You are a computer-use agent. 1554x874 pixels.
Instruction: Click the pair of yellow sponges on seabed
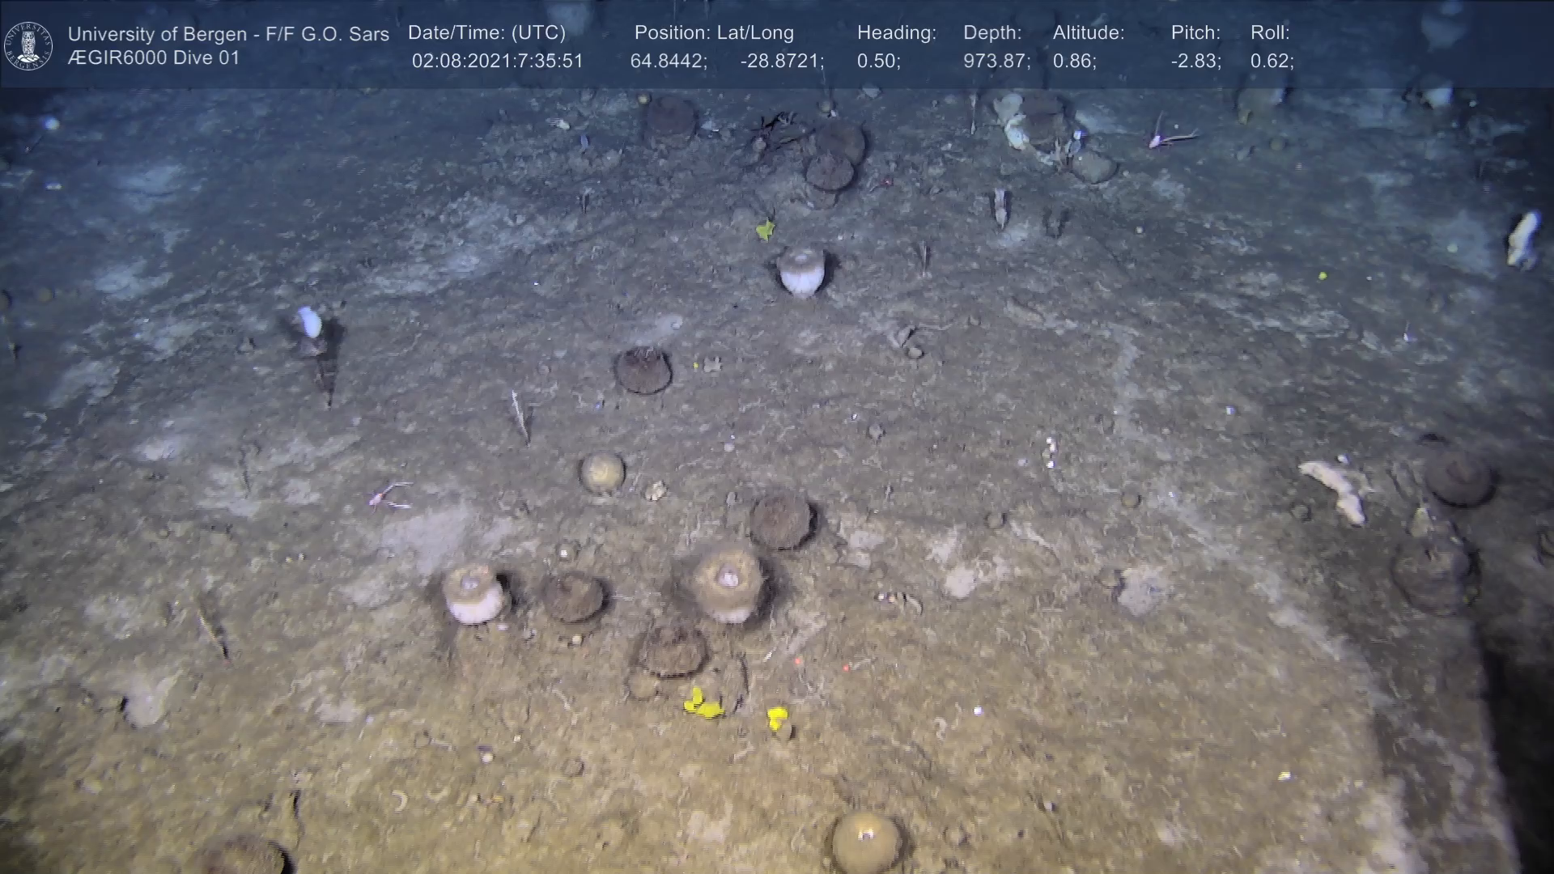click(704, 705)
